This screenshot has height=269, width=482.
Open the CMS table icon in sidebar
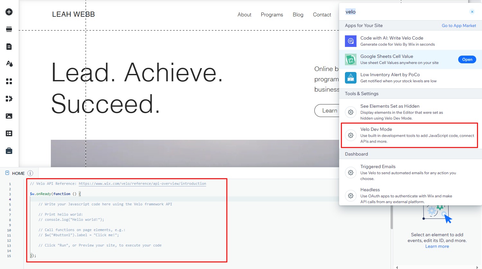click(9, 133)
